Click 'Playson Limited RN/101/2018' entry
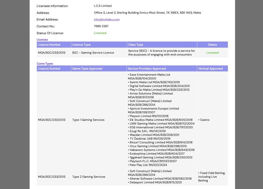263x189 pixels. coord(148,116)
